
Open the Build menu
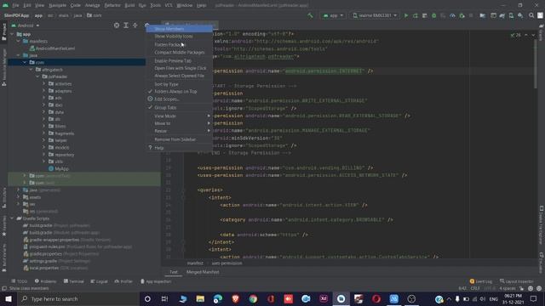pyautogui.click(x=129, y=5)
